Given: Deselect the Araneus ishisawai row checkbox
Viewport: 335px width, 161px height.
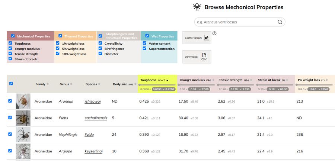Looking at the screenshot, I should [x=10, y=101].
